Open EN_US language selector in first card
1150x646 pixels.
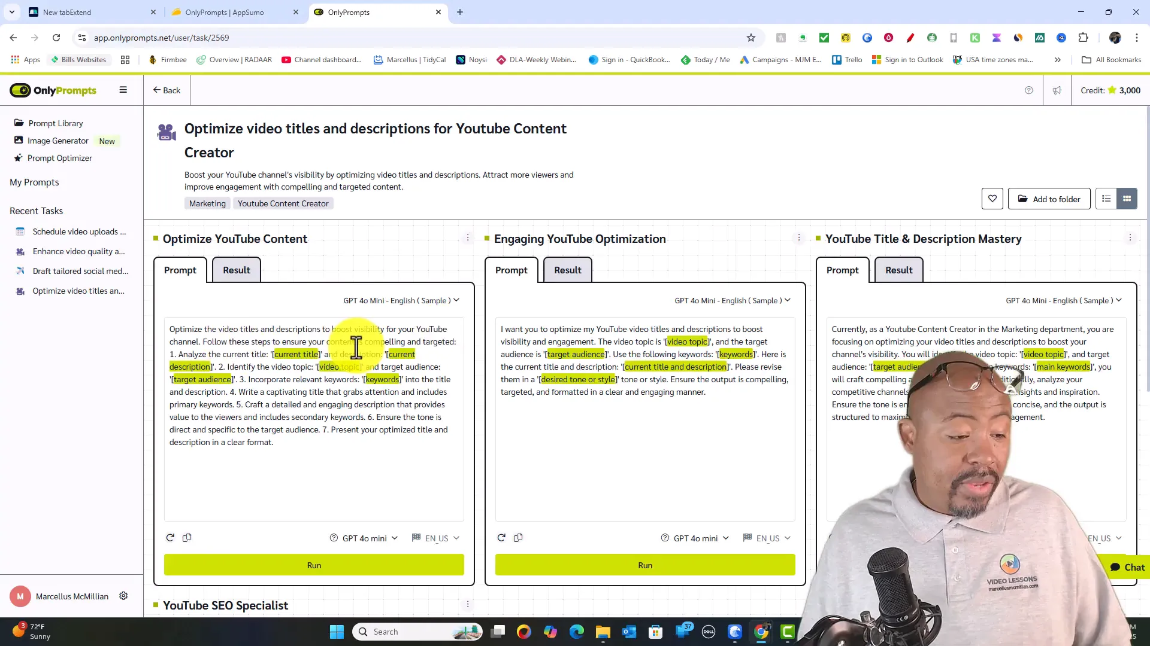click(436, 538)
